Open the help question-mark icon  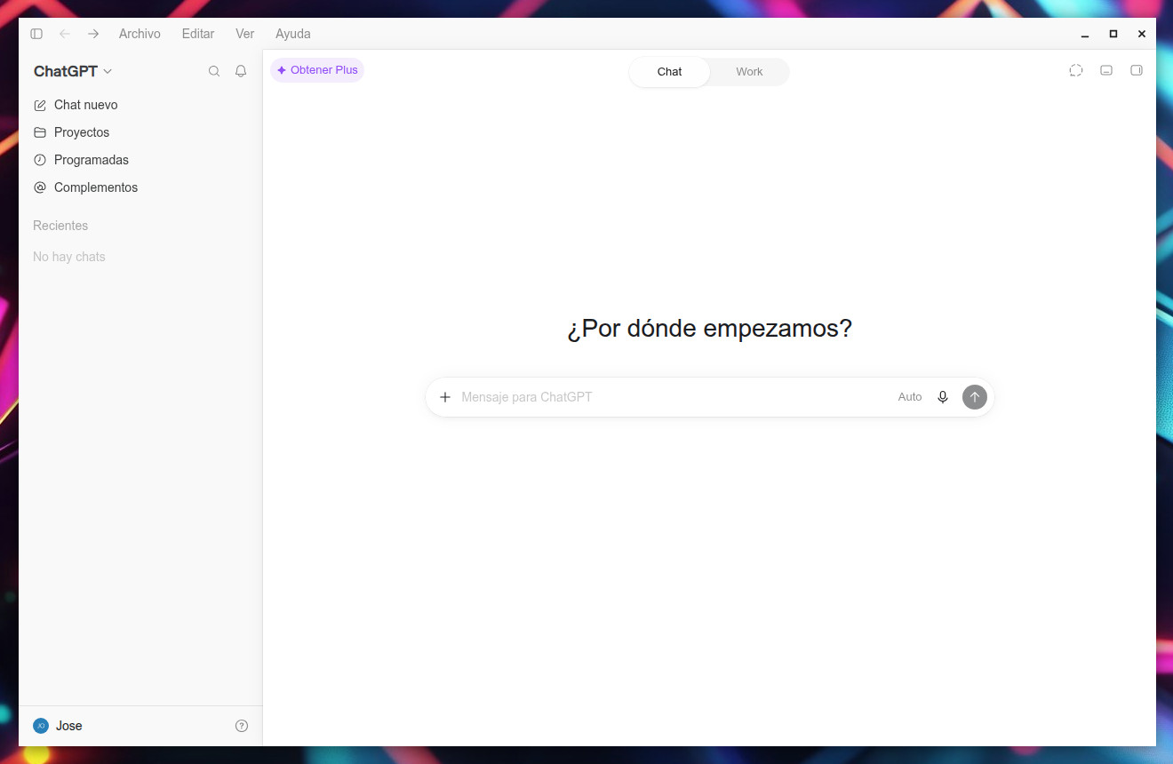[x=242, y=726]
